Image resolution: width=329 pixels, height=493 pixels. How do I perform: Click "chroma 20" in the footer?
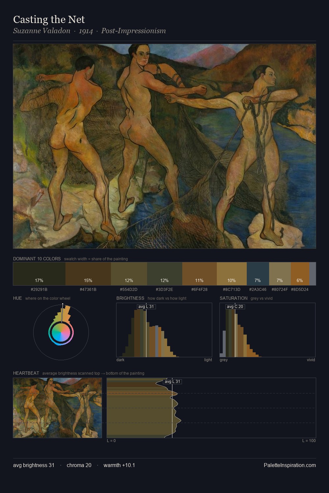(79, 465)
